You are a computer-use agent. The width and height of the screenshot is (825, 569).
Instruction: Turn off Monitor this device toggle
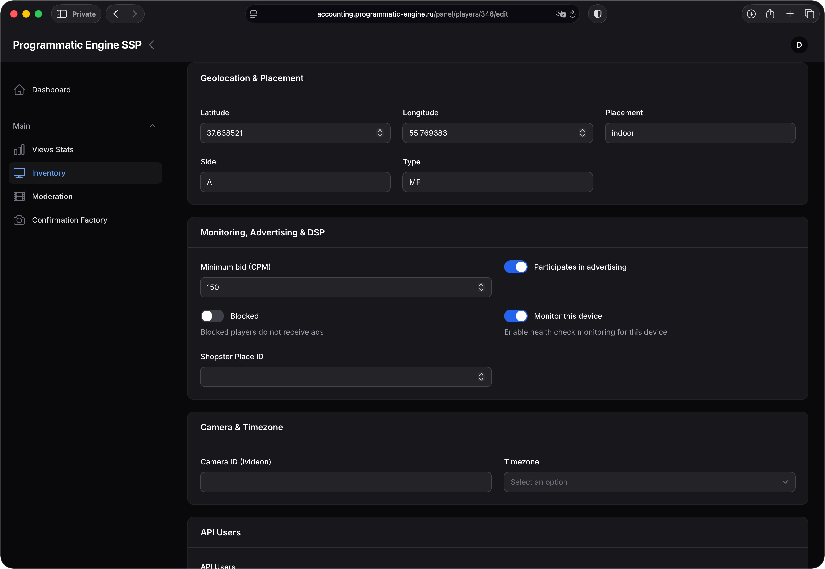pyautogui.click(x=515, y=316)
